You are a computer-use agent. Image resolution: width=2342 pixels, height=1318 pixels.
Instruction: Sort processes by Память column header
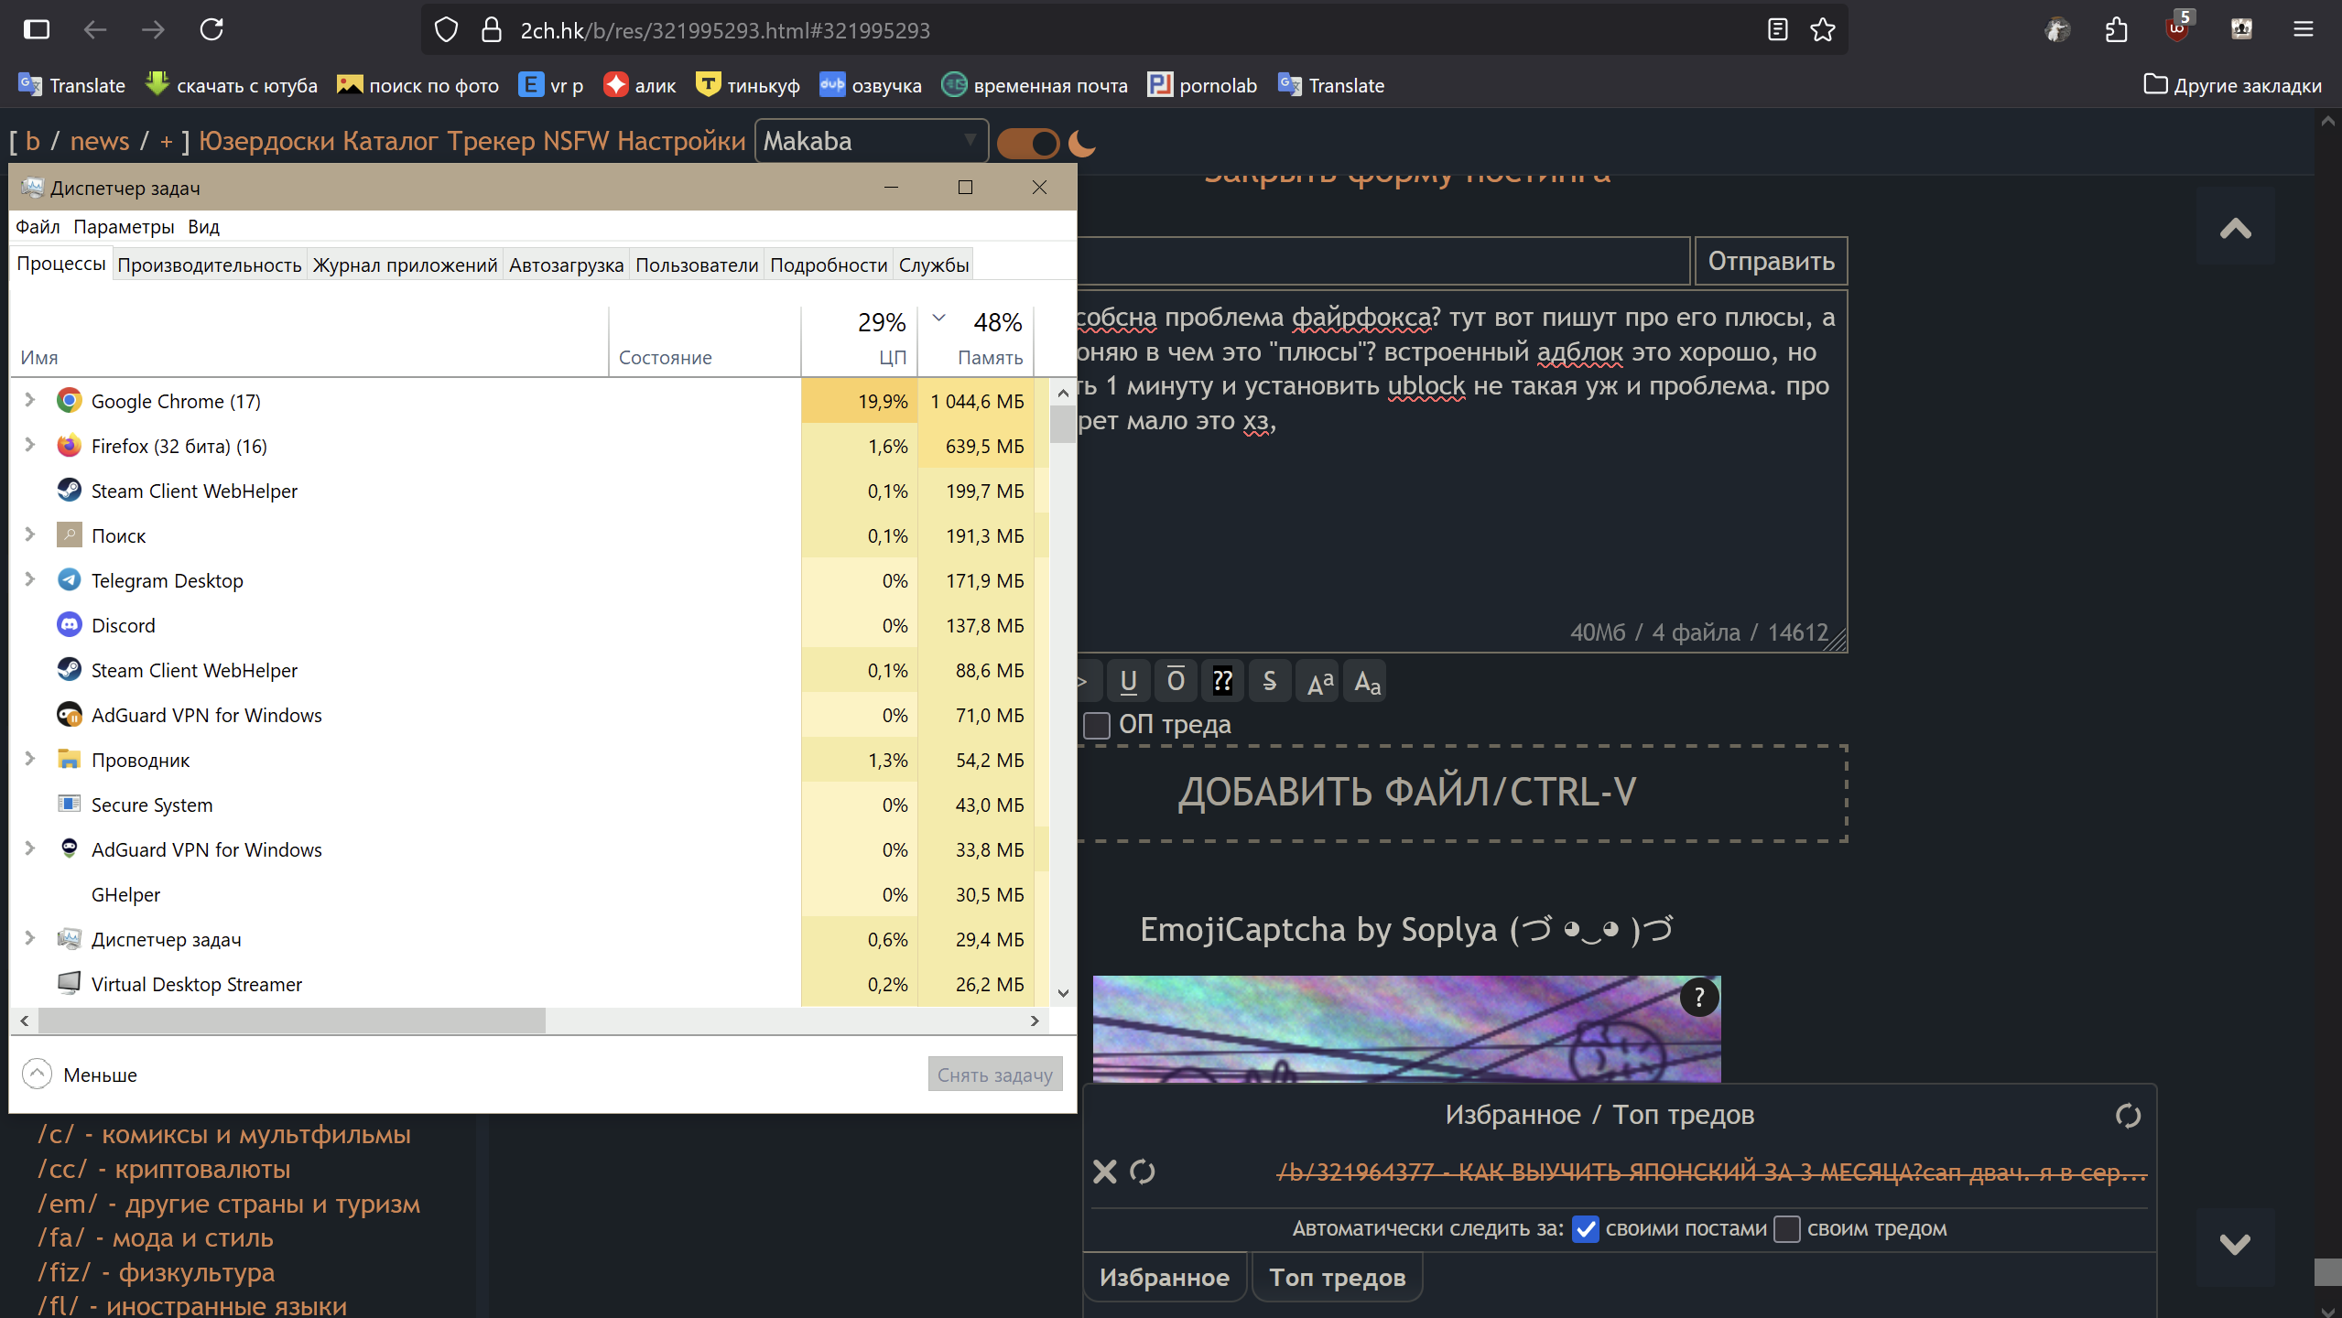click(976, 340)
